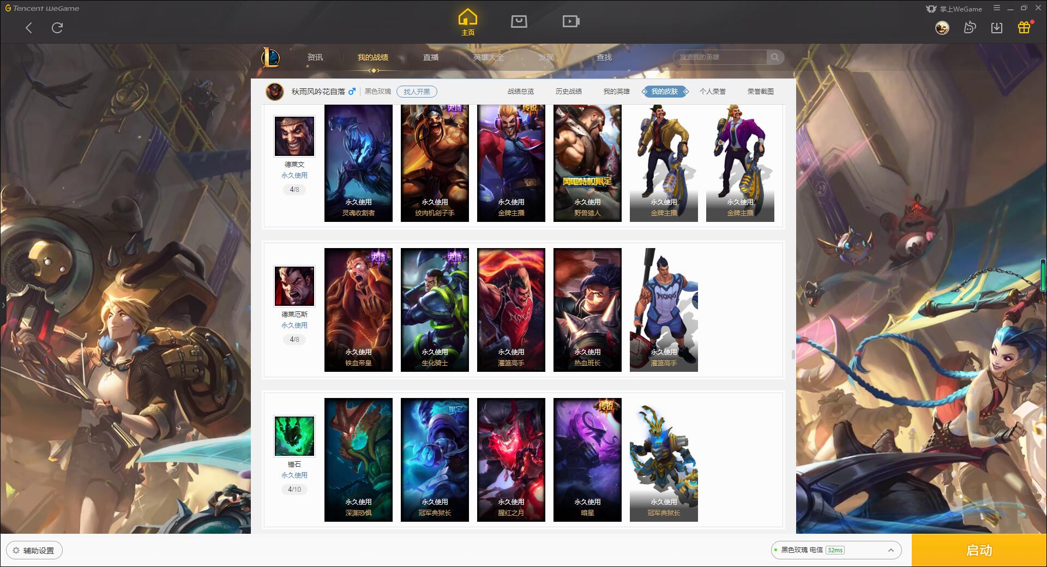Open the 灌篮高手 chroma model in white jersey
1047x567 pixels.
coord(664,310)
